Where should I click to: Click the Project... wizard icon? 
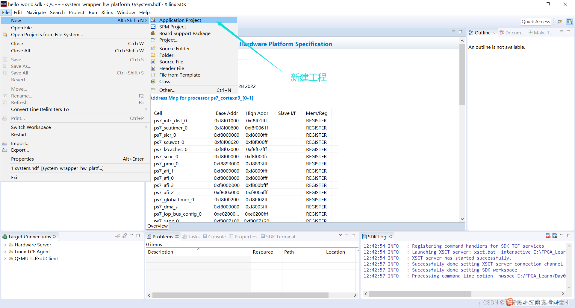[x=153, y=40]
